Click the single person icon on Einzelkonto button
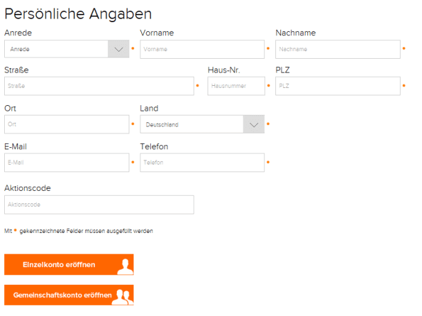Screen dimensions: 422x316 coord(125,266)
